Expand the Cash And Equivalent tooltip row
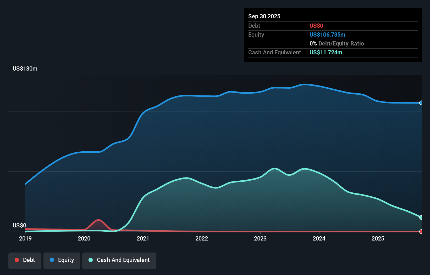The height and width of the screenshot is (275, 430). click(x=274, y=52)
